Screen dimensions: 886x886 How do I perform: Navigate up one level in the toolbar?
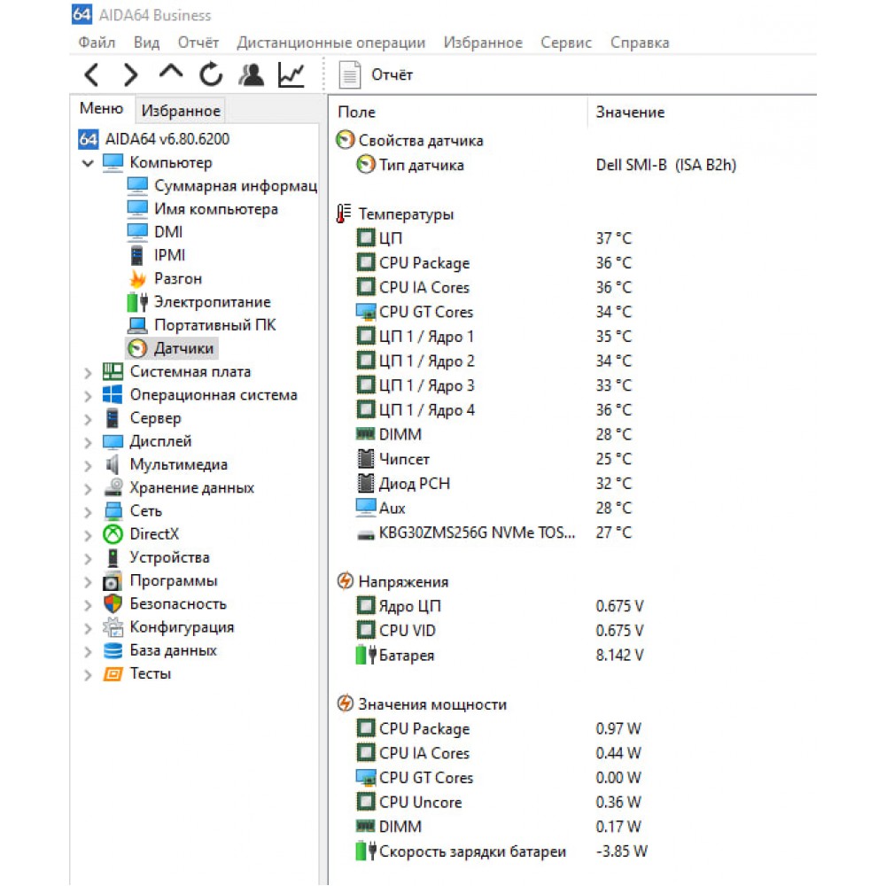[171, 73]
